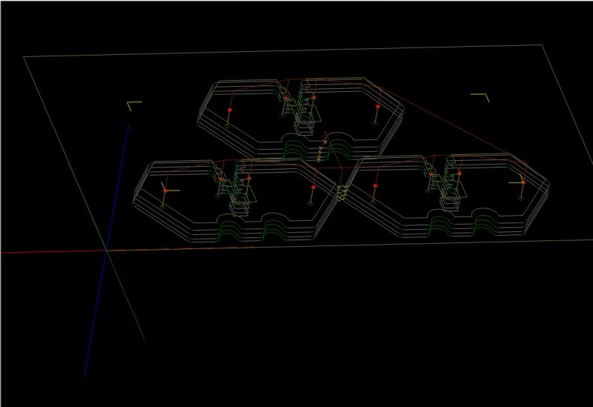
Task: Select the yellow corner bracket marker on the left
Action: tap(134, 105)
